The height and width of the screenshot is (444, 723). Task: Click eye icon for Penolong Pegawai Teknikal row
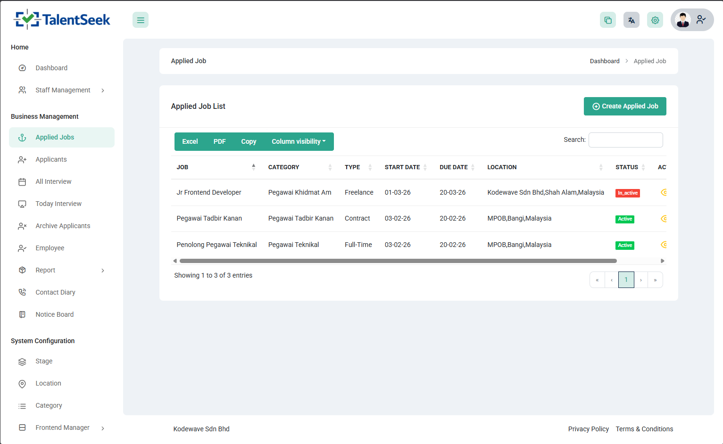(664, 245)
